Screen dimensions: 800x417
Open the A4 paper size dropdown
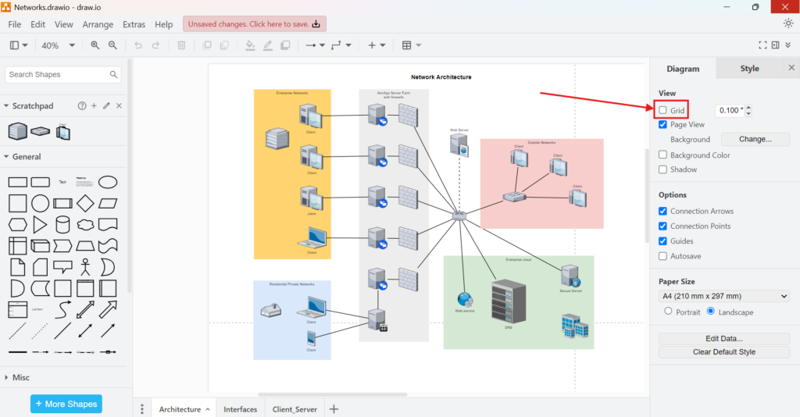[x=724, y=296]
